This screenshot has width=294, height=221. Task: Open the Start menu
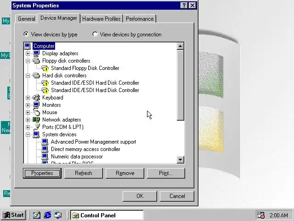[x=13, y=215]
